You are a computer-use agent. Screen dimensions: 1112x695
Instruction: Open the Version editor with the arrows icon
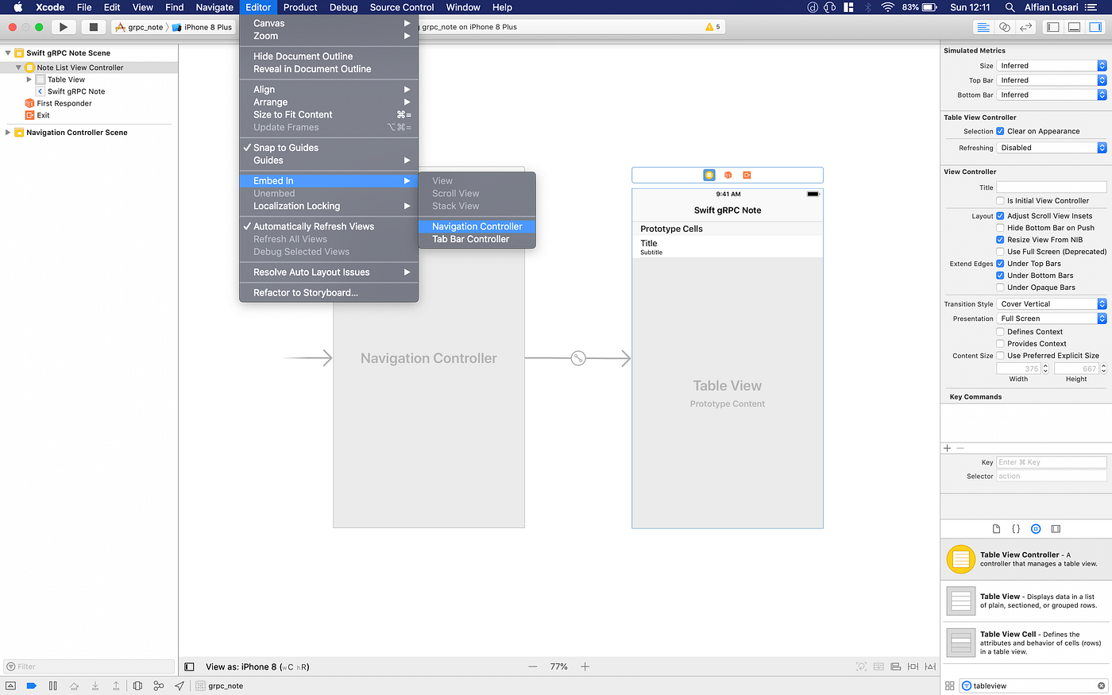pyautogui.click(x=1026, y=26)
